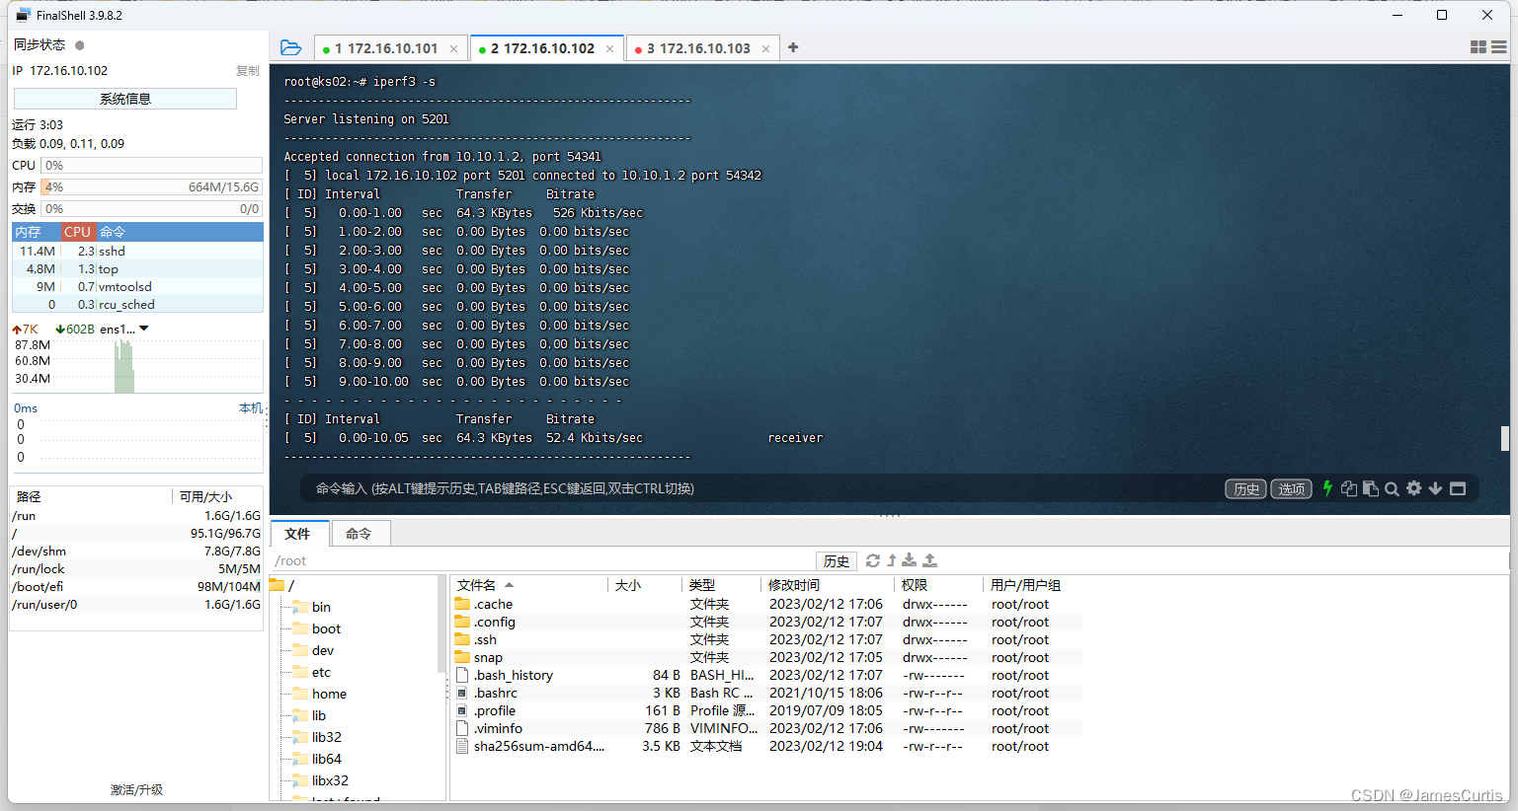1518x811 pixels.
Task: Select the root / folder in tree
Action: coord(282,585)
